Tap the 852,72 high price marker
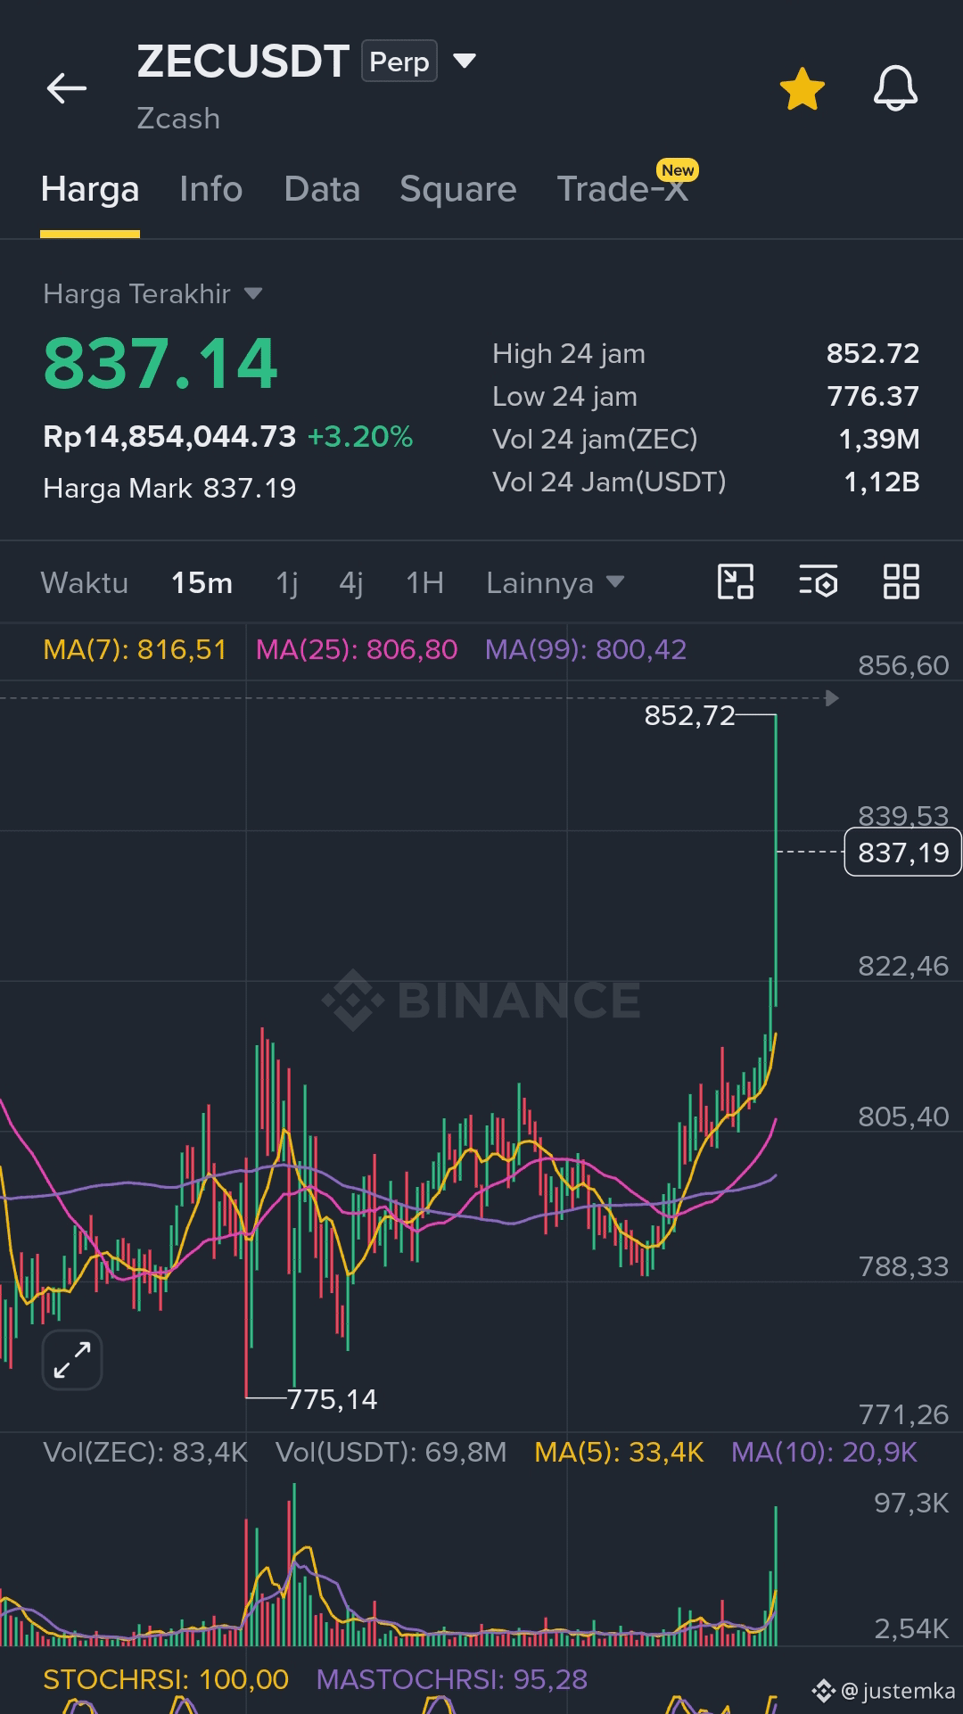The image size is (963, 1714). [689, 715]
